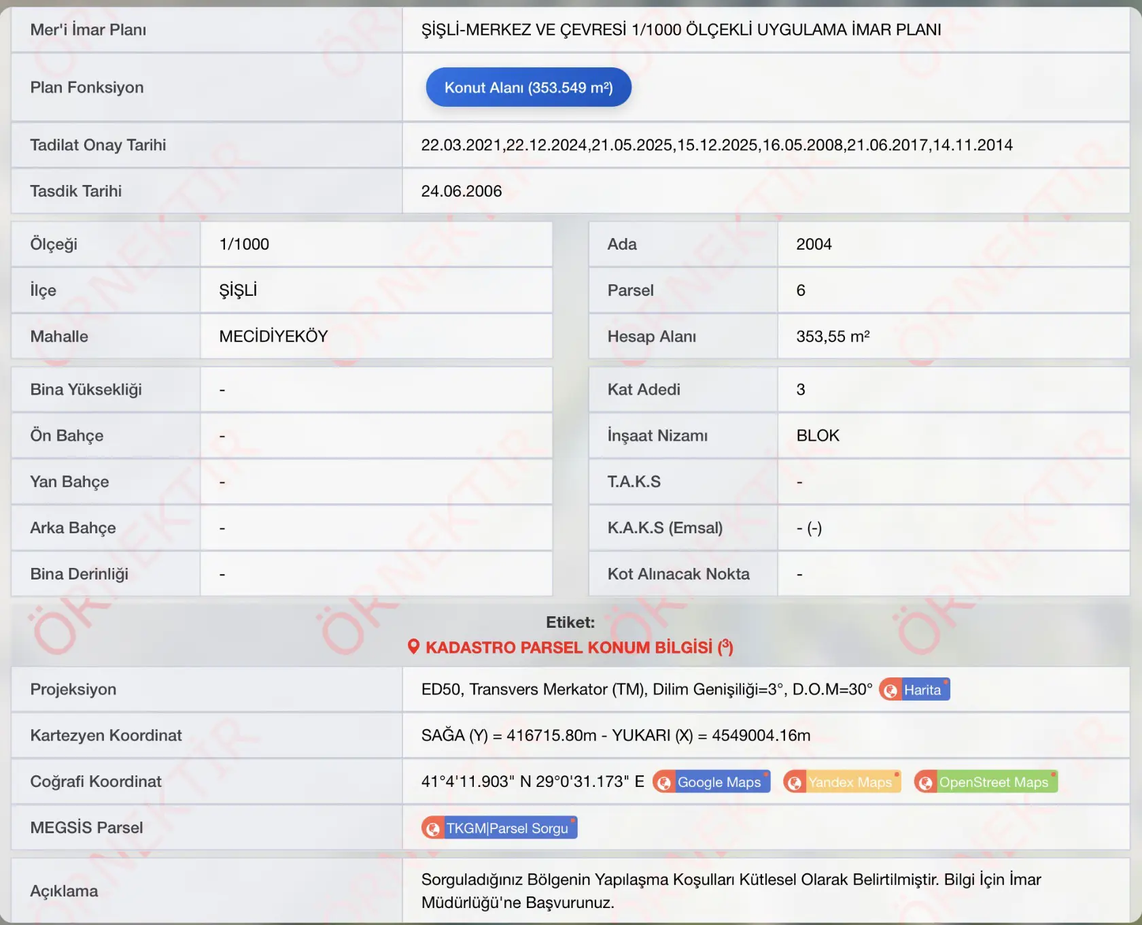Click the globe icon on TKGM|Parsel Sorgu button
Screen dimensions: 1142x925
coord(432,828)
